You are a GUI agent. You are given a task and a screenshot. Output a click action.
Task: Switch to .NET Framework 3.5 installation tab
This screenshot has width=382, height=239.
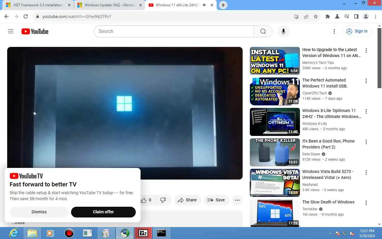[38, 5]
